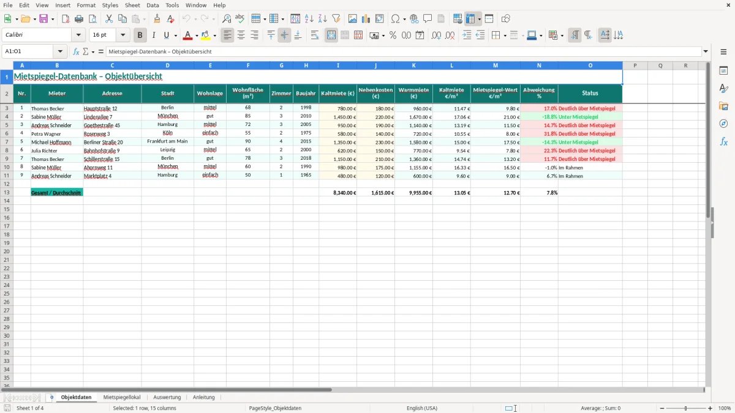The image size is (735, 413).
Task: Open the conditional formatting dropdown
Action: click(562, 35)
